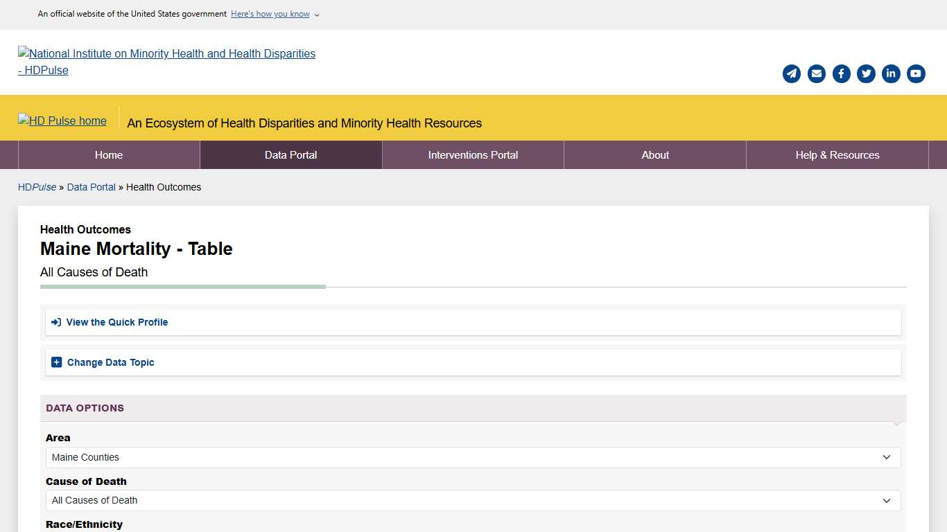The width and height of the screenshot is (947, 532).
Task: Open the YouTube channel icon
Action: click(x=916, y=73)
